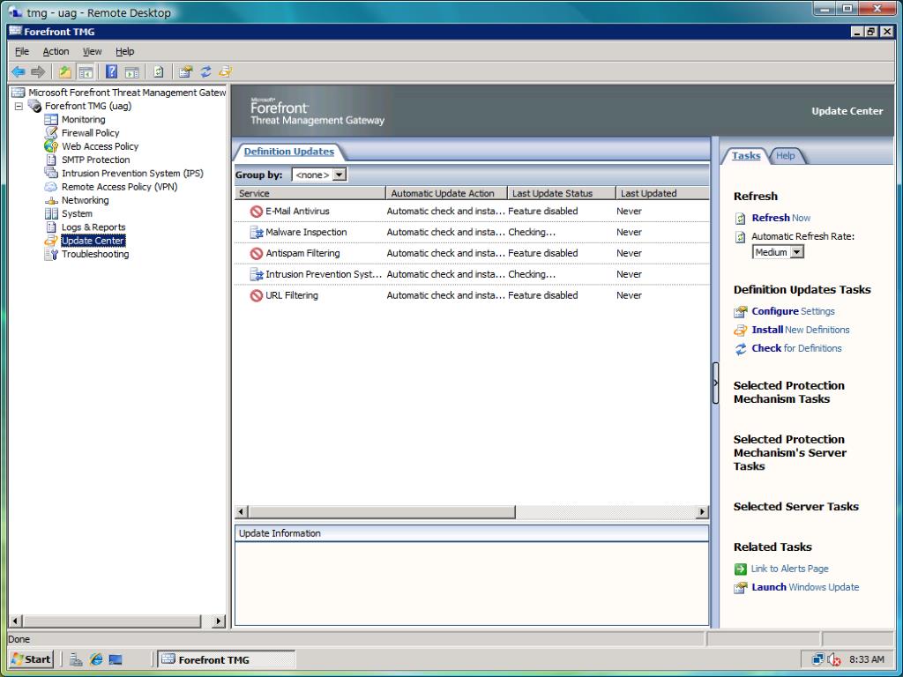Image resolution: width=903 pixels, height=677 pixels.
Task: Toggle the Show/Hide Console Tree toolbar icon
Action: point(86,71)
